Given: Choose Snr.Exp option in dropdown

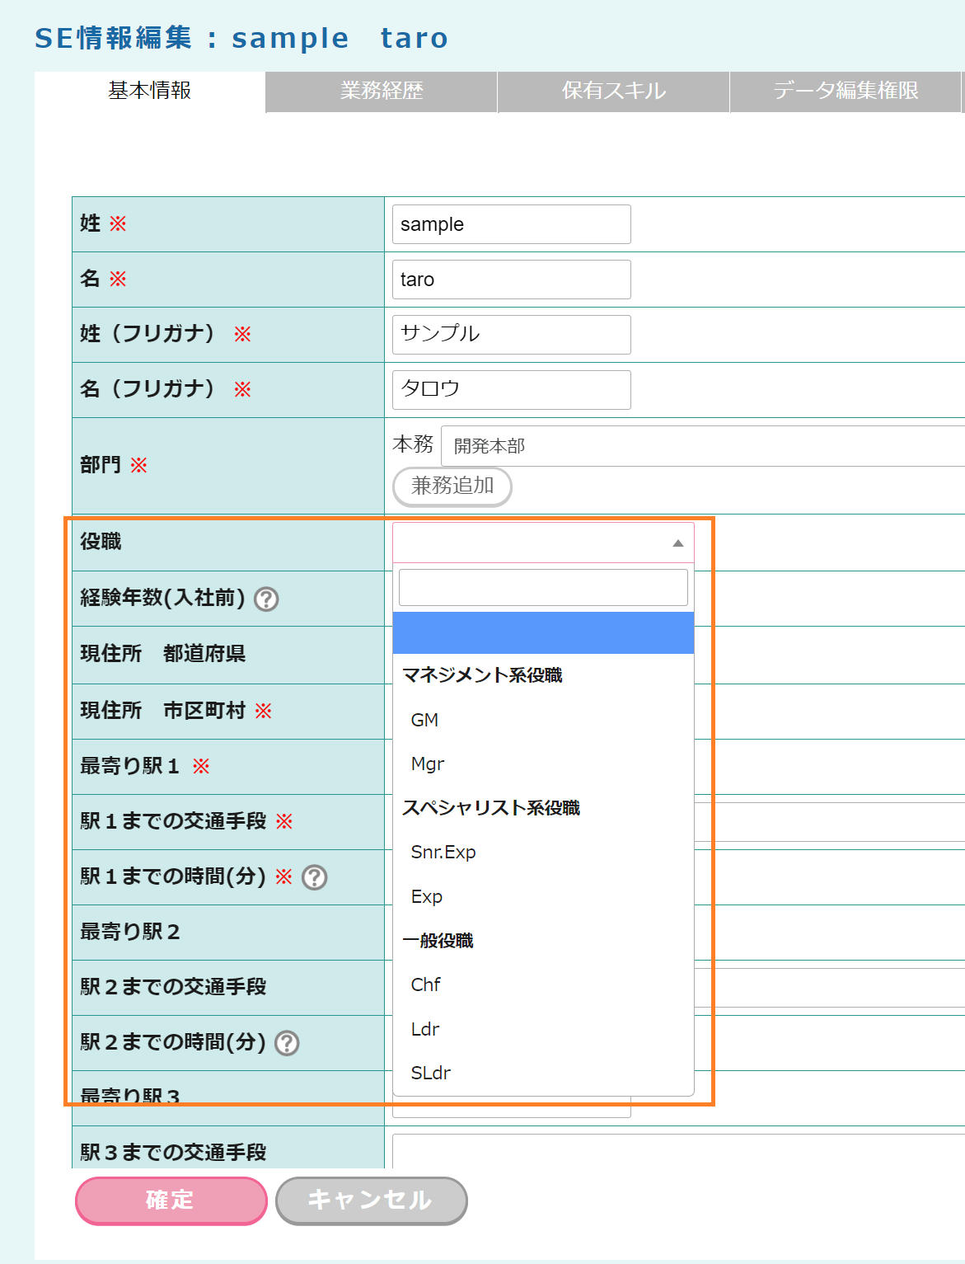Looking at the screenshot, I should (x=443, y=852).
